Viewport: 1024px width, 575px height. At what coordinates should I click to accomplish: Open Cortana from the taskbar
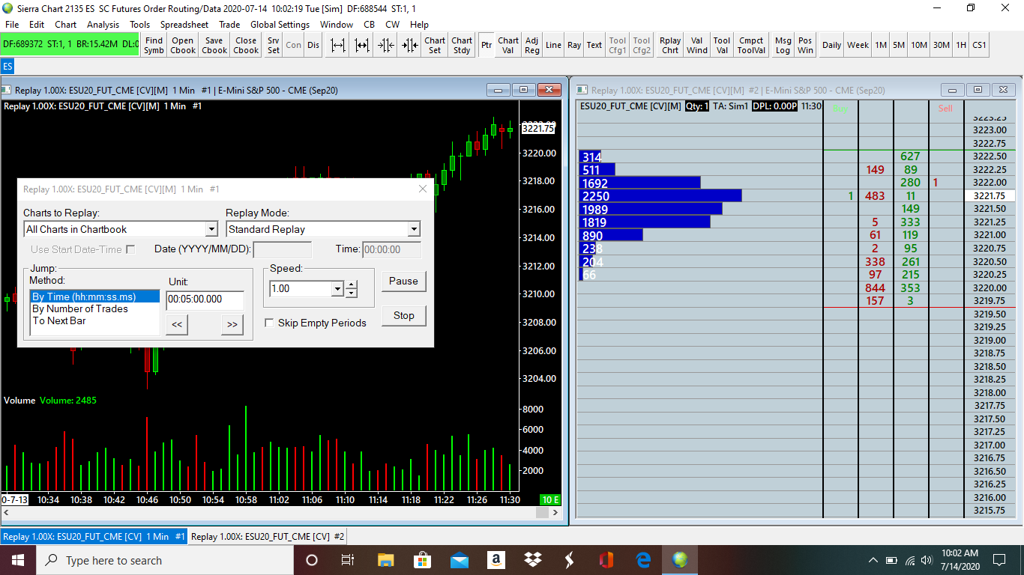pyautogui.click(x=312, y=560)
